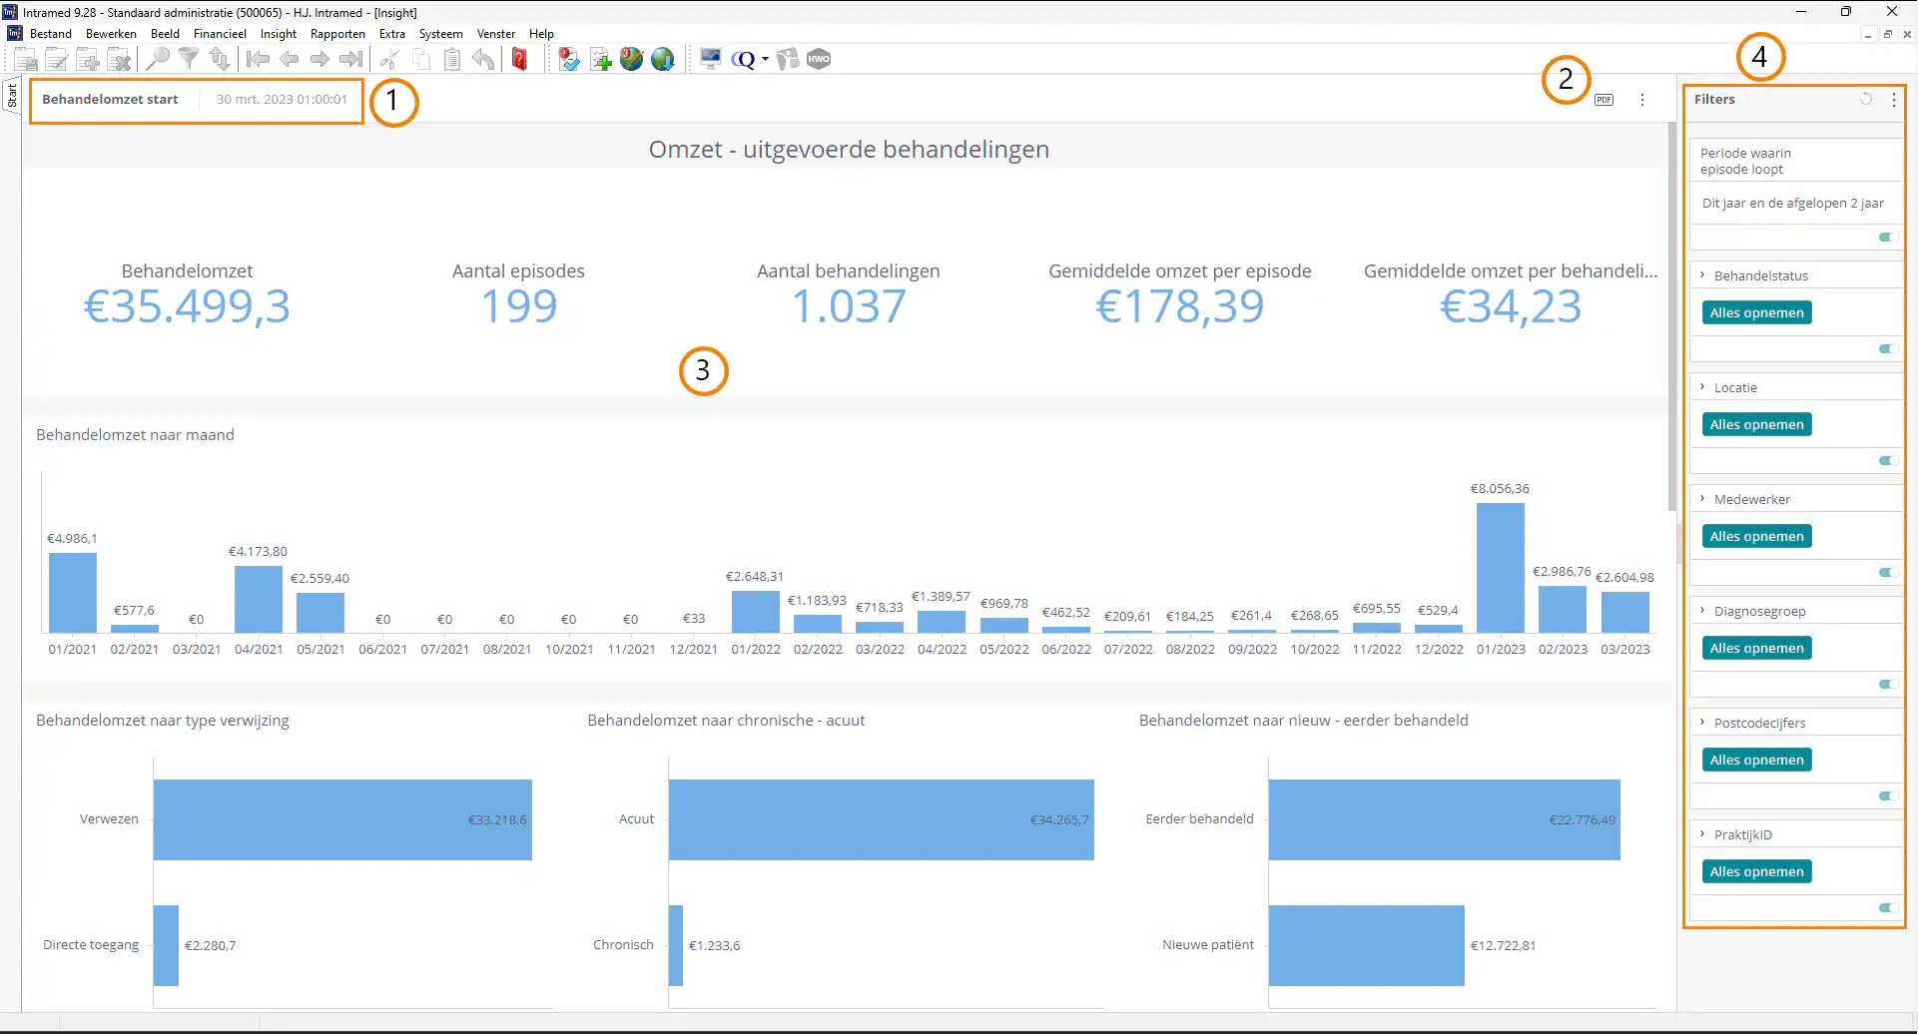Click the HWO toolbar icon
Screen dimensions: 1918x1034
tap(819, 60)
